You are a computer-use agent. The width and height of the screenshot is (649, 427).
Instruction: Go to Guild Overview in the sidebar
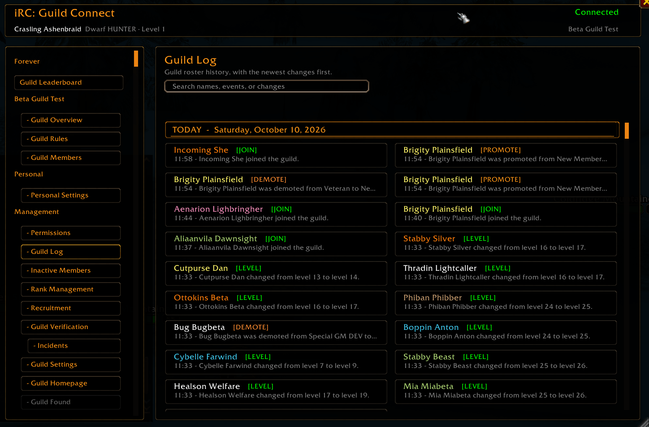pyautogui.click(x=71, y=120)
